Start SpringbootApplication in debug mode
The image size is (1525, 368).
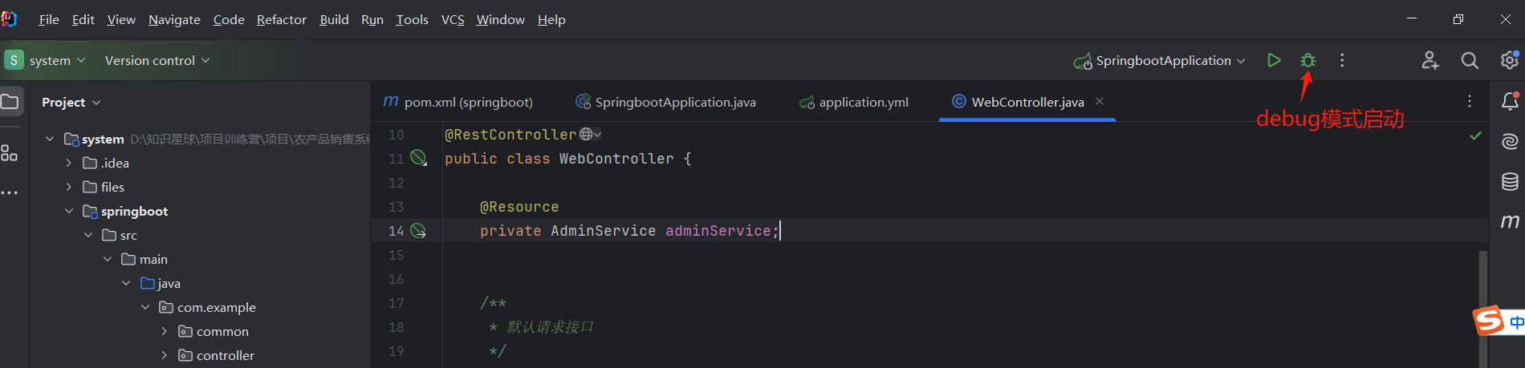click(1307, 60)
